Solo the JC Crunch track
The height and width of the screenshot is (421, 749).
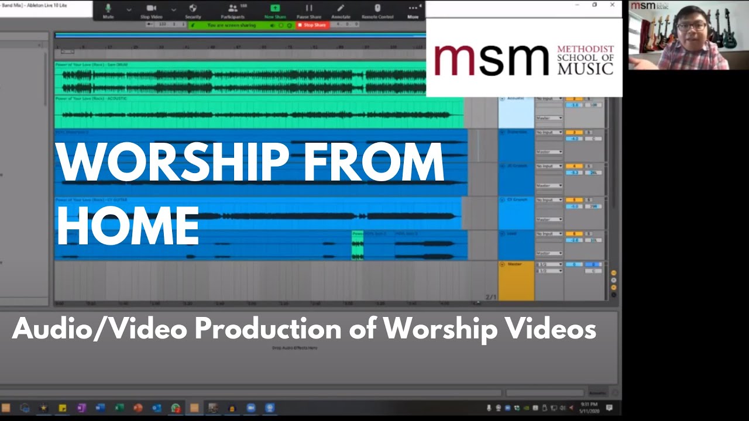[589, 166]
